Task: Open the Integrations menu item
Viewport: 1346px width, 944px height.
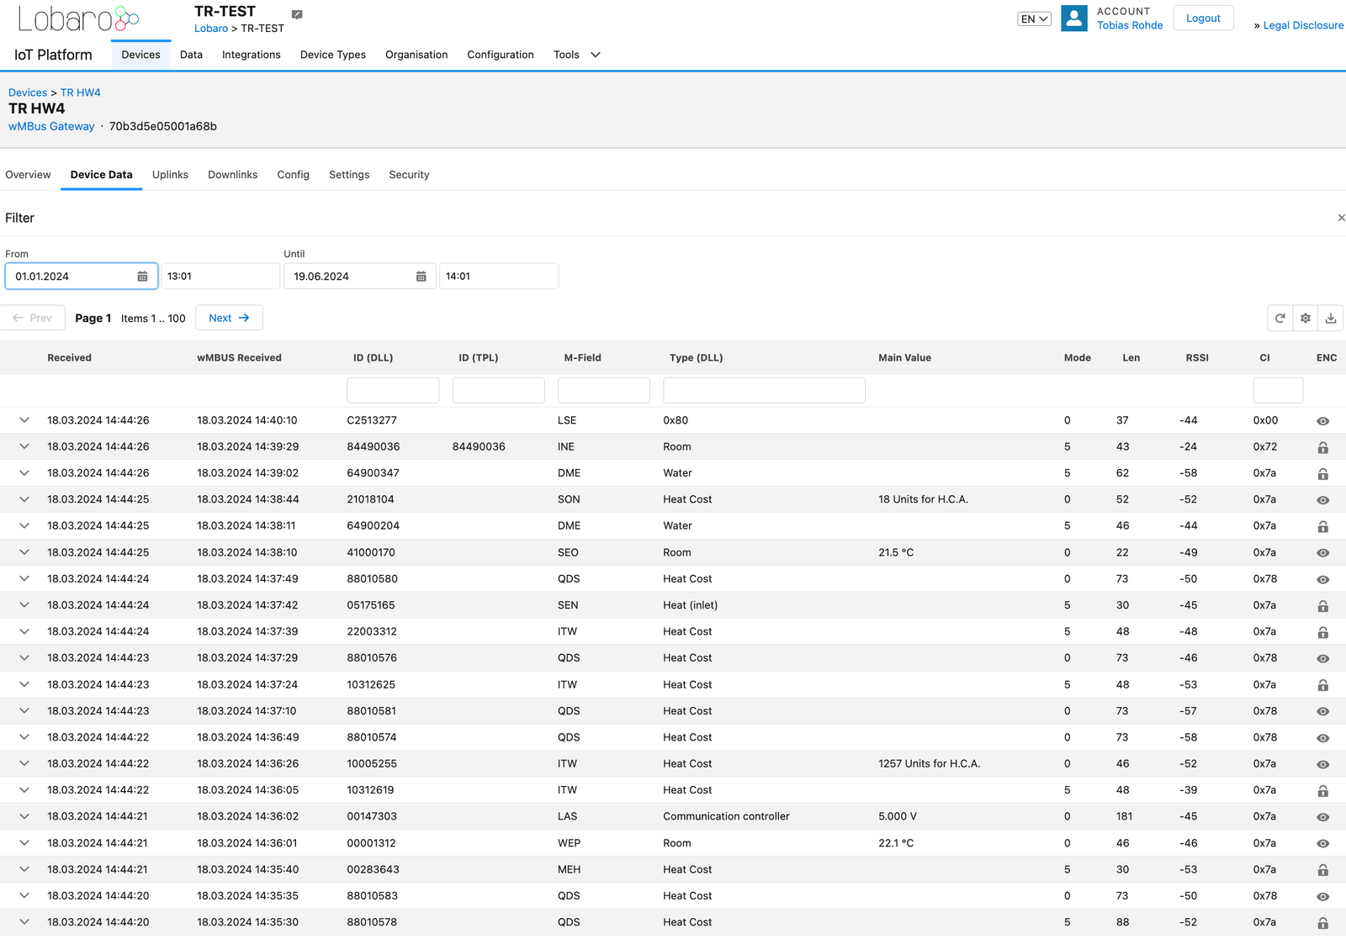Action: 251,55
